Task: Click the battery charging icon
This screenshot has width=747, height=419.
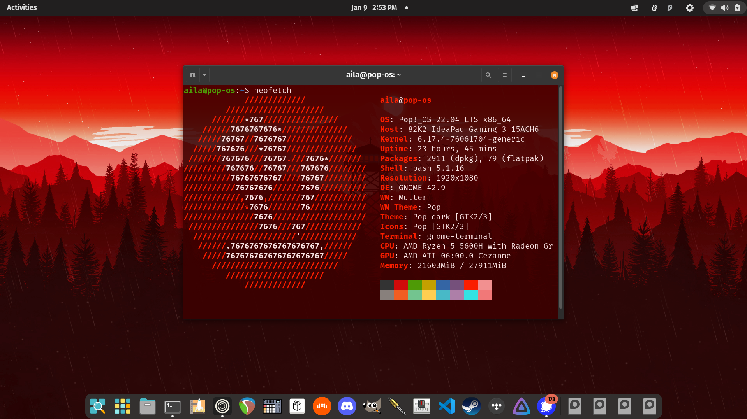Action: point(737,8)
